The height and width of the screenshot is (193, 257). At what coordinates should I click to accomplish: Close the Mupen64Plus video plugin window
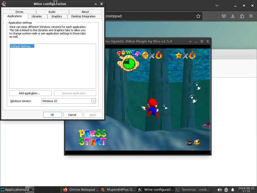208,41
